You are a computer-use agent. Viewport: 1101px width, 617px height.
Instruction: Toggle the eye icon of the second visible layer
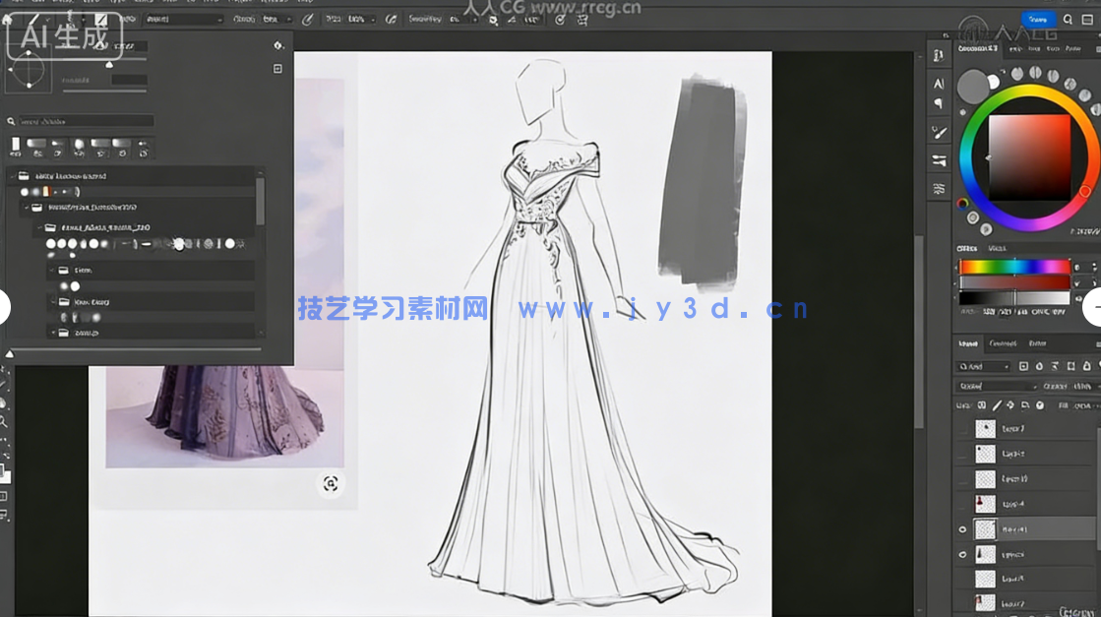click(x=962, y=554)
